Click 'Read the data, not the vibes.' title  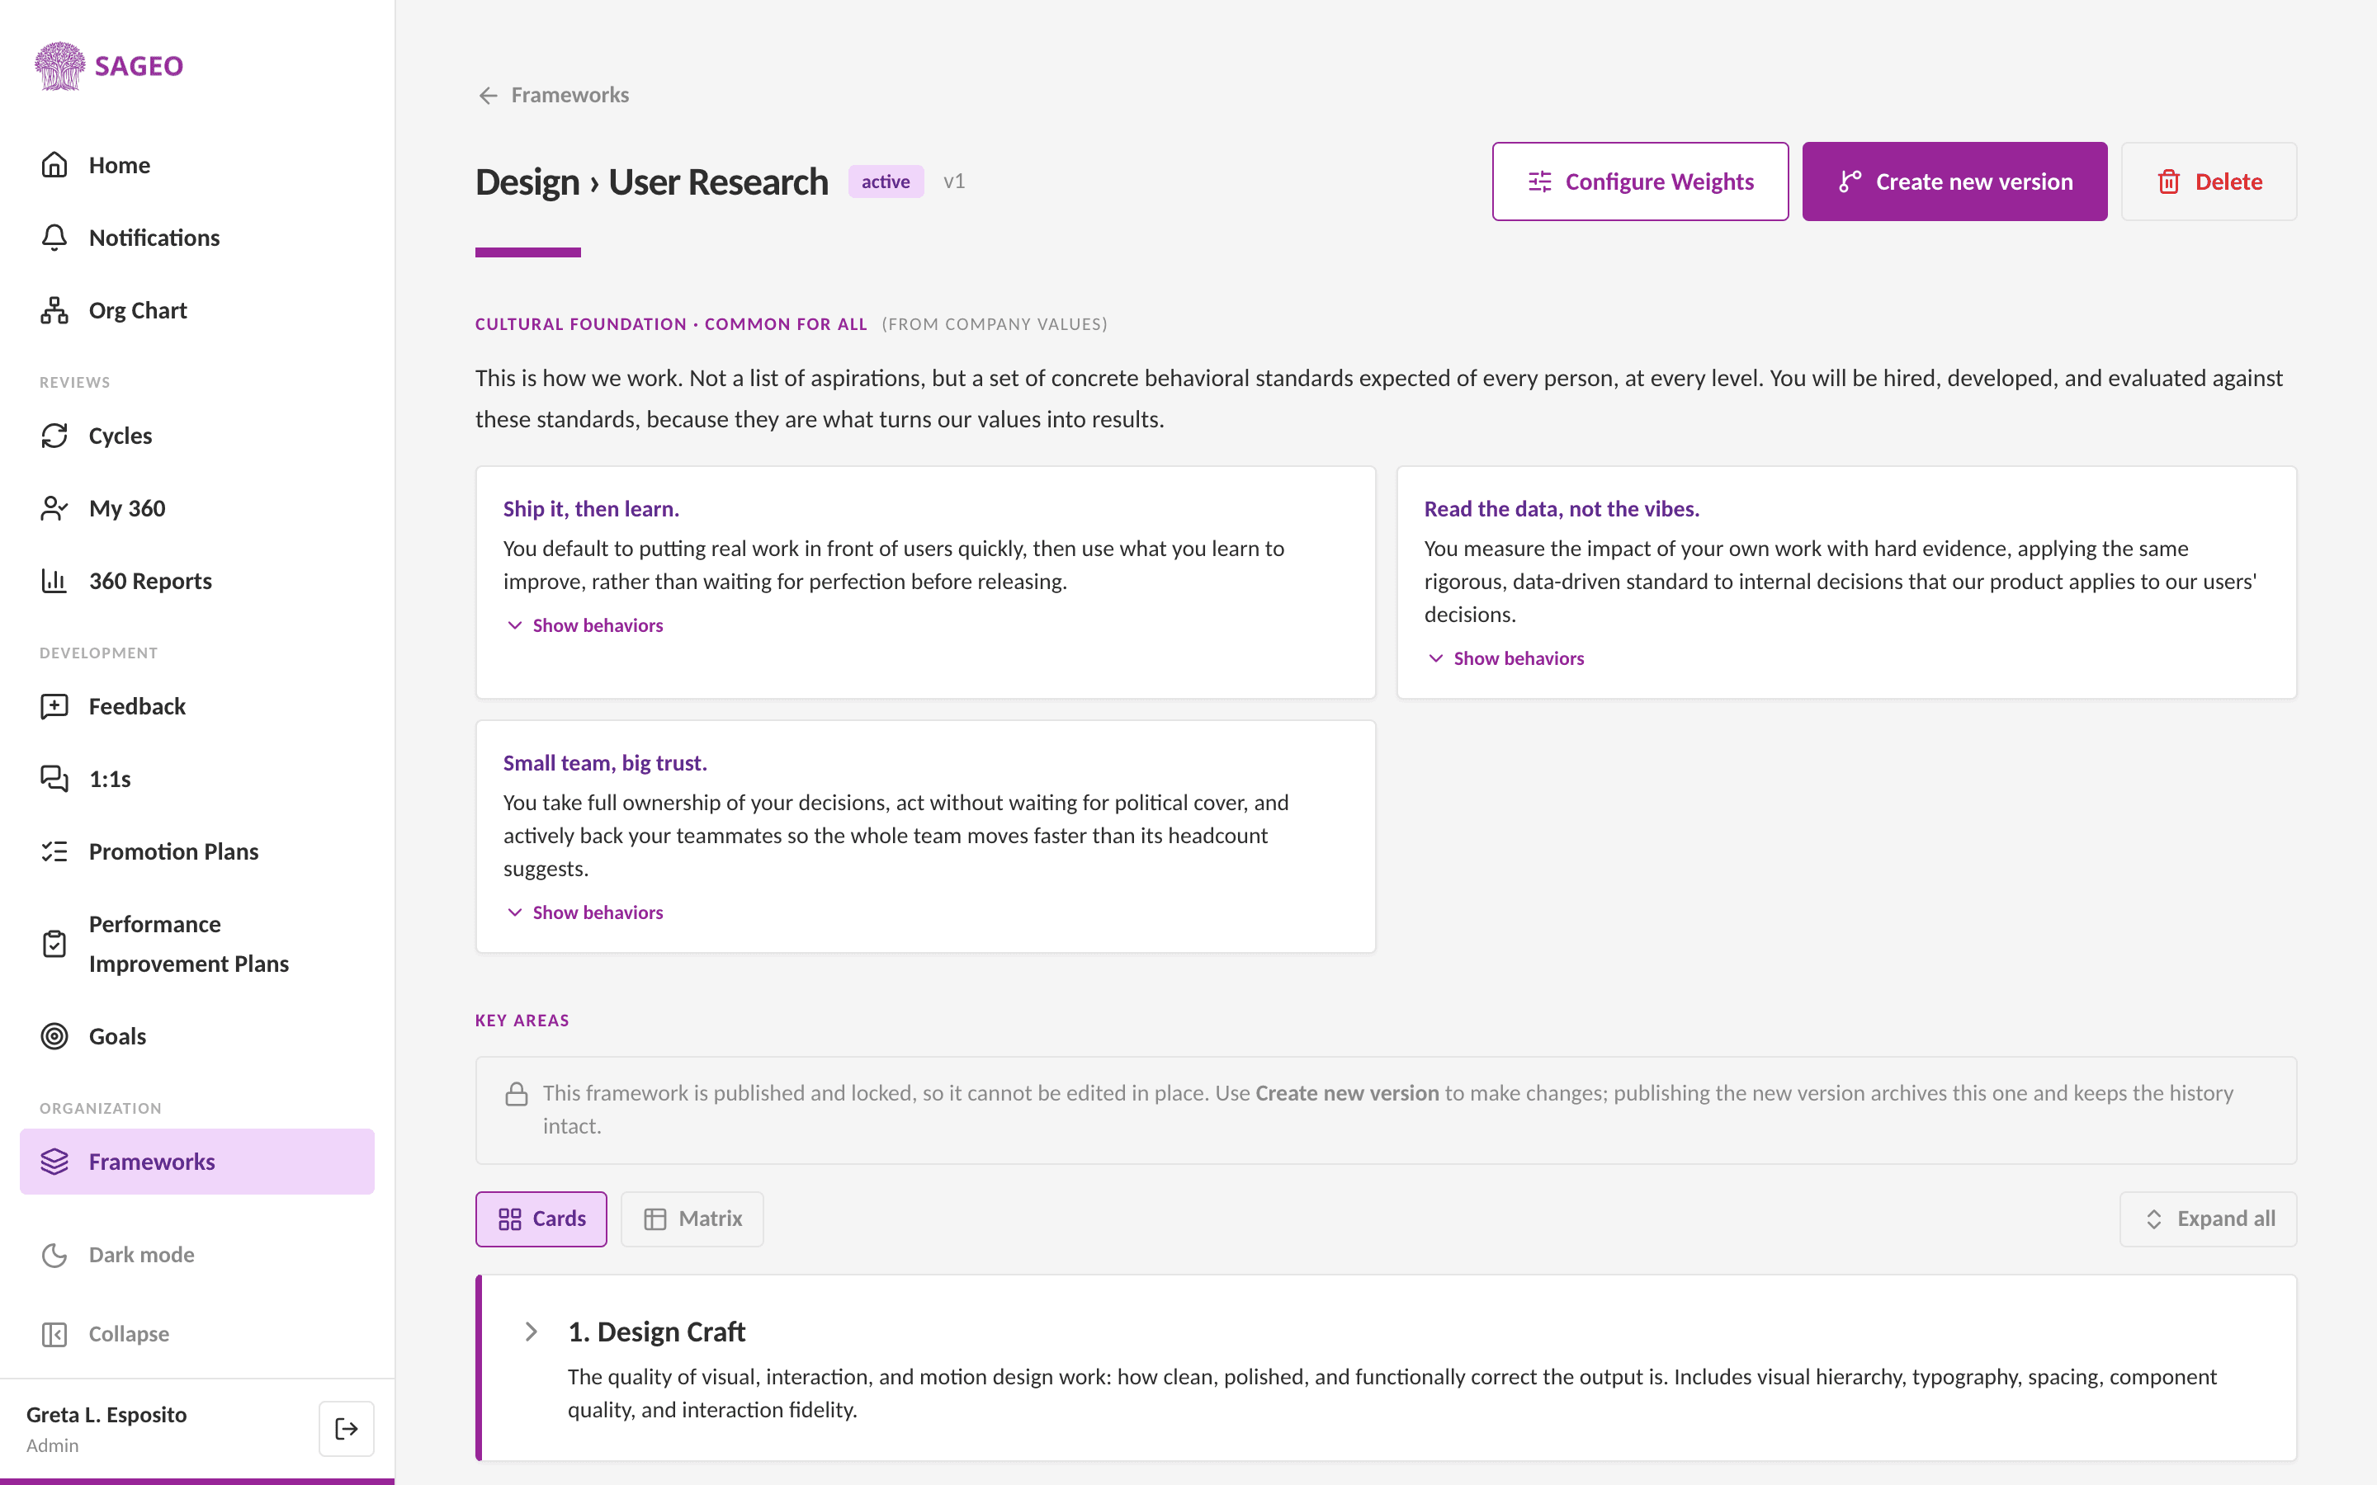1562,509
